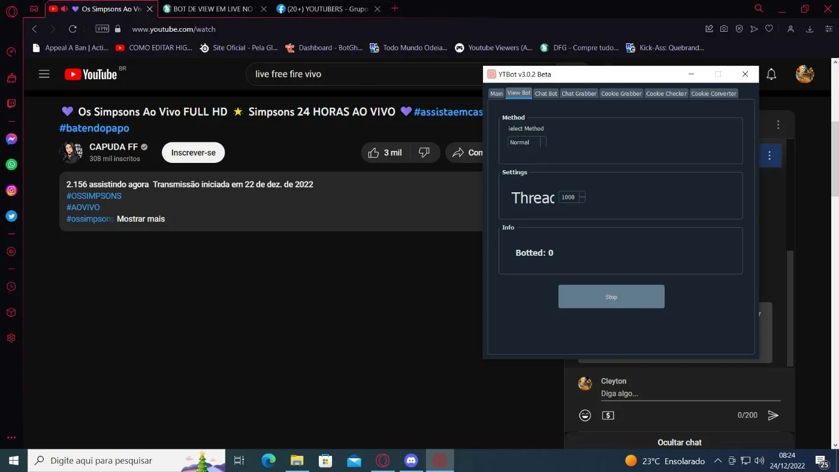The width and height of the screenshot is (839, 472).
Task: Expand Windows system tray hidden icons
Action: point(718,461)
